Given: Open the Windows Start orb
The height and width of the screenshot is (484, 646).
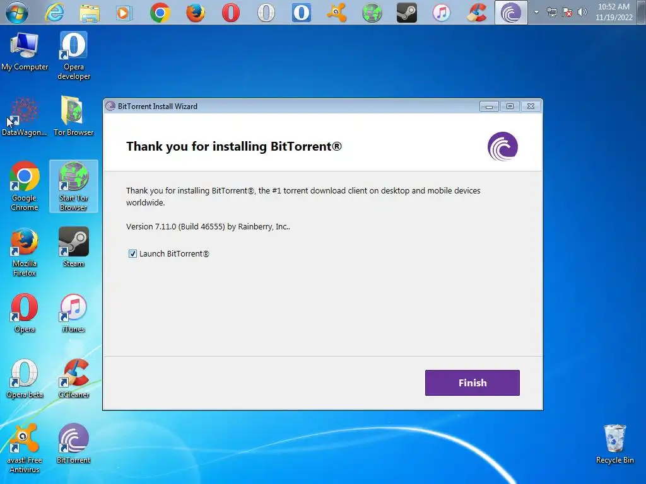Looking at the screenshot, I should [x=17, y=13].
